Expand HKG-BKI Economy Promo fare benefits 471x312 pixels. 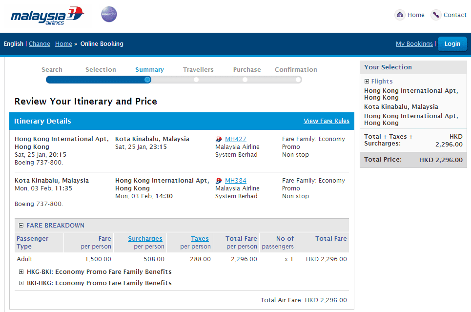[21, 272]
